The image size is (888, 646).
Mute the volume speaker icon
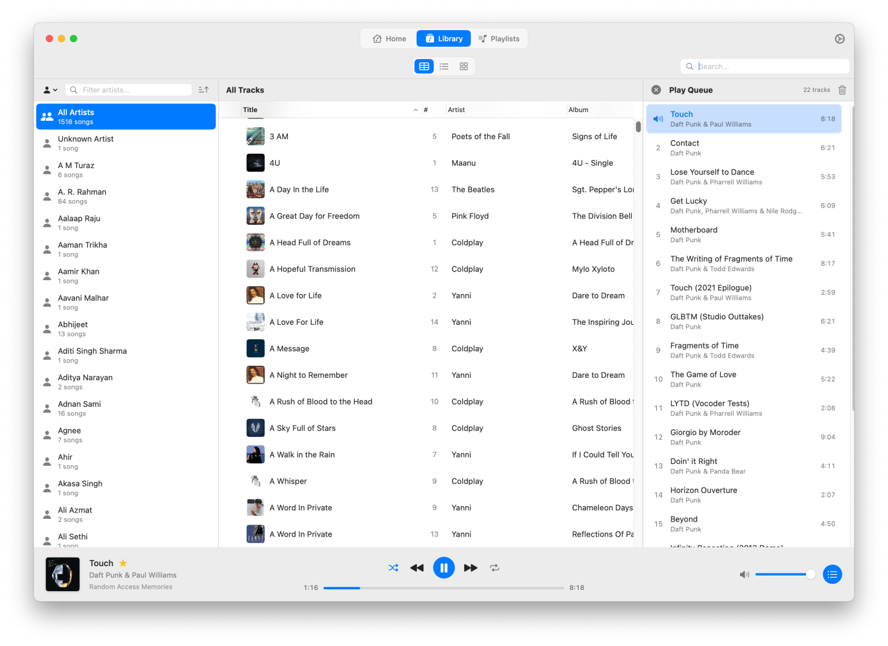point(744,574)
